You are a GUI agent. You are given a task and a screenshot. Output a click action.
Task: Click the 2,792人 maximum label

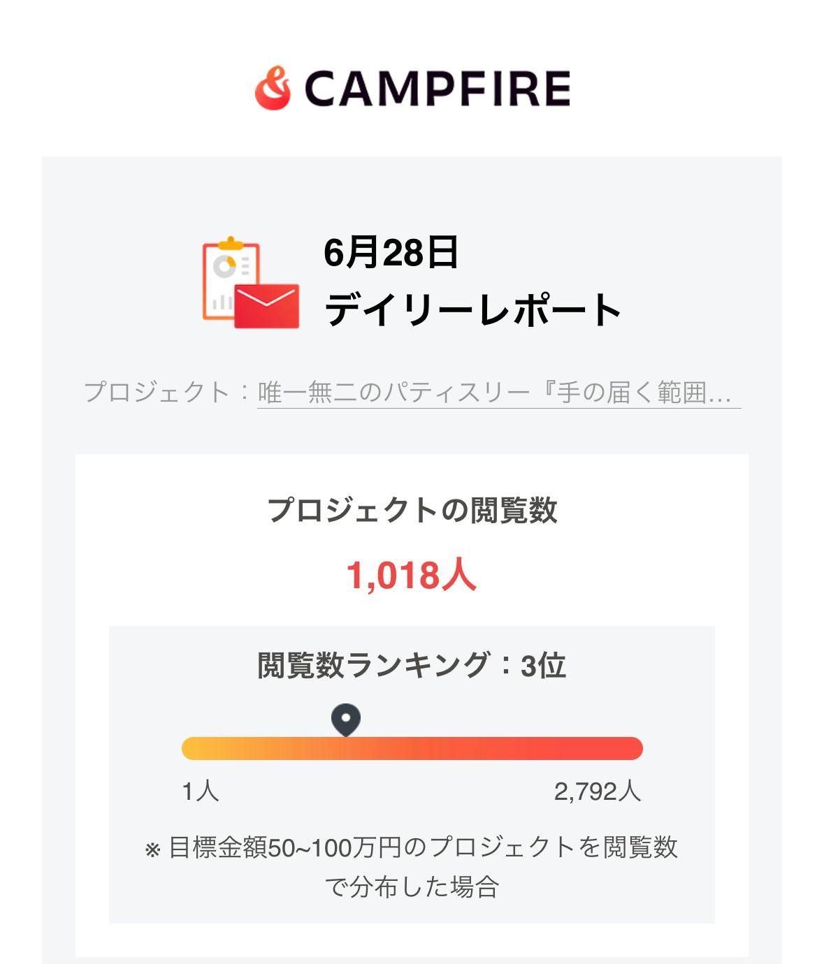(598, 791)
